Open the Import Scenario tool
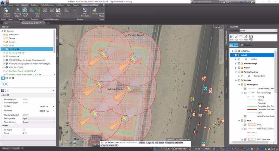This screenshot has height=151, width=279. coord(7,12)
